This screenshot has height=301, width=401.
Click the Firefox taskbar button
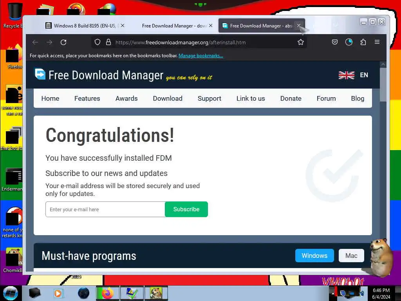[x=107, y=293]
